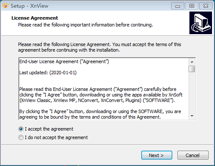This screenshot has width=215, height=166.
Task: Click the 'Setup - XnView' title bar text
Action: 29,6
